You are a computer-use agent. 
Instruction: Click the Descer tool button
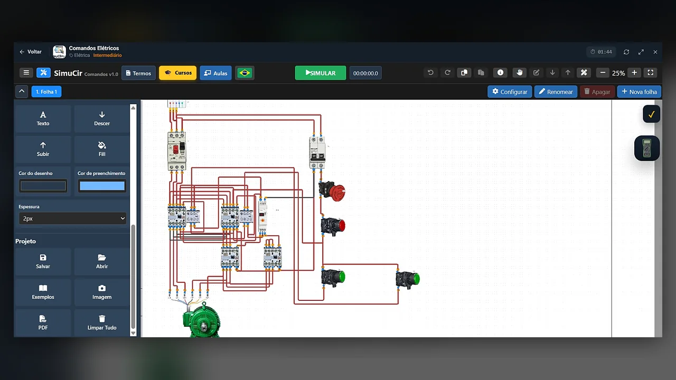click(x=102, y=119)
